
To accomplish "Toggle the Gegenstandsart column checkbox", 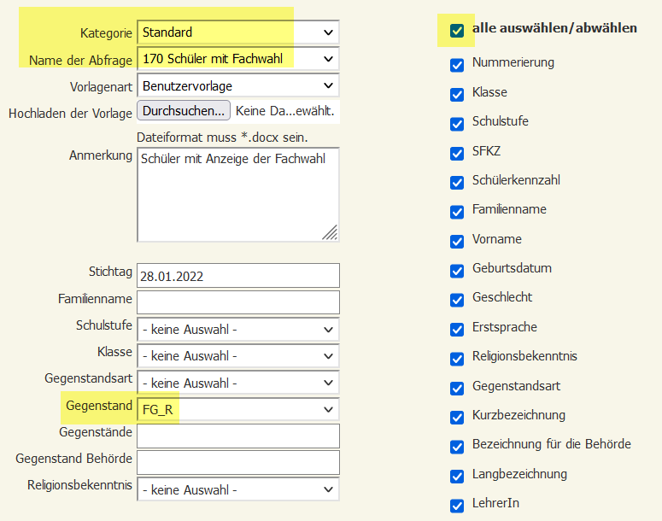I will click(457, 389).
